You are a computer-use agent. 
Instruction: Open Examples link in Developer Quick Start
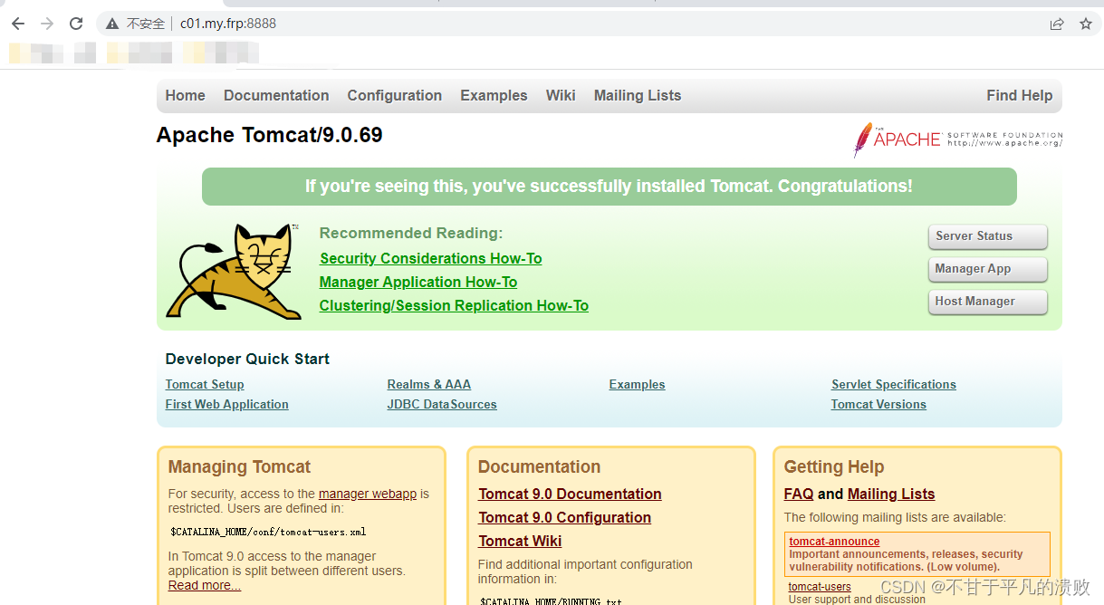[x=638, y=384]
